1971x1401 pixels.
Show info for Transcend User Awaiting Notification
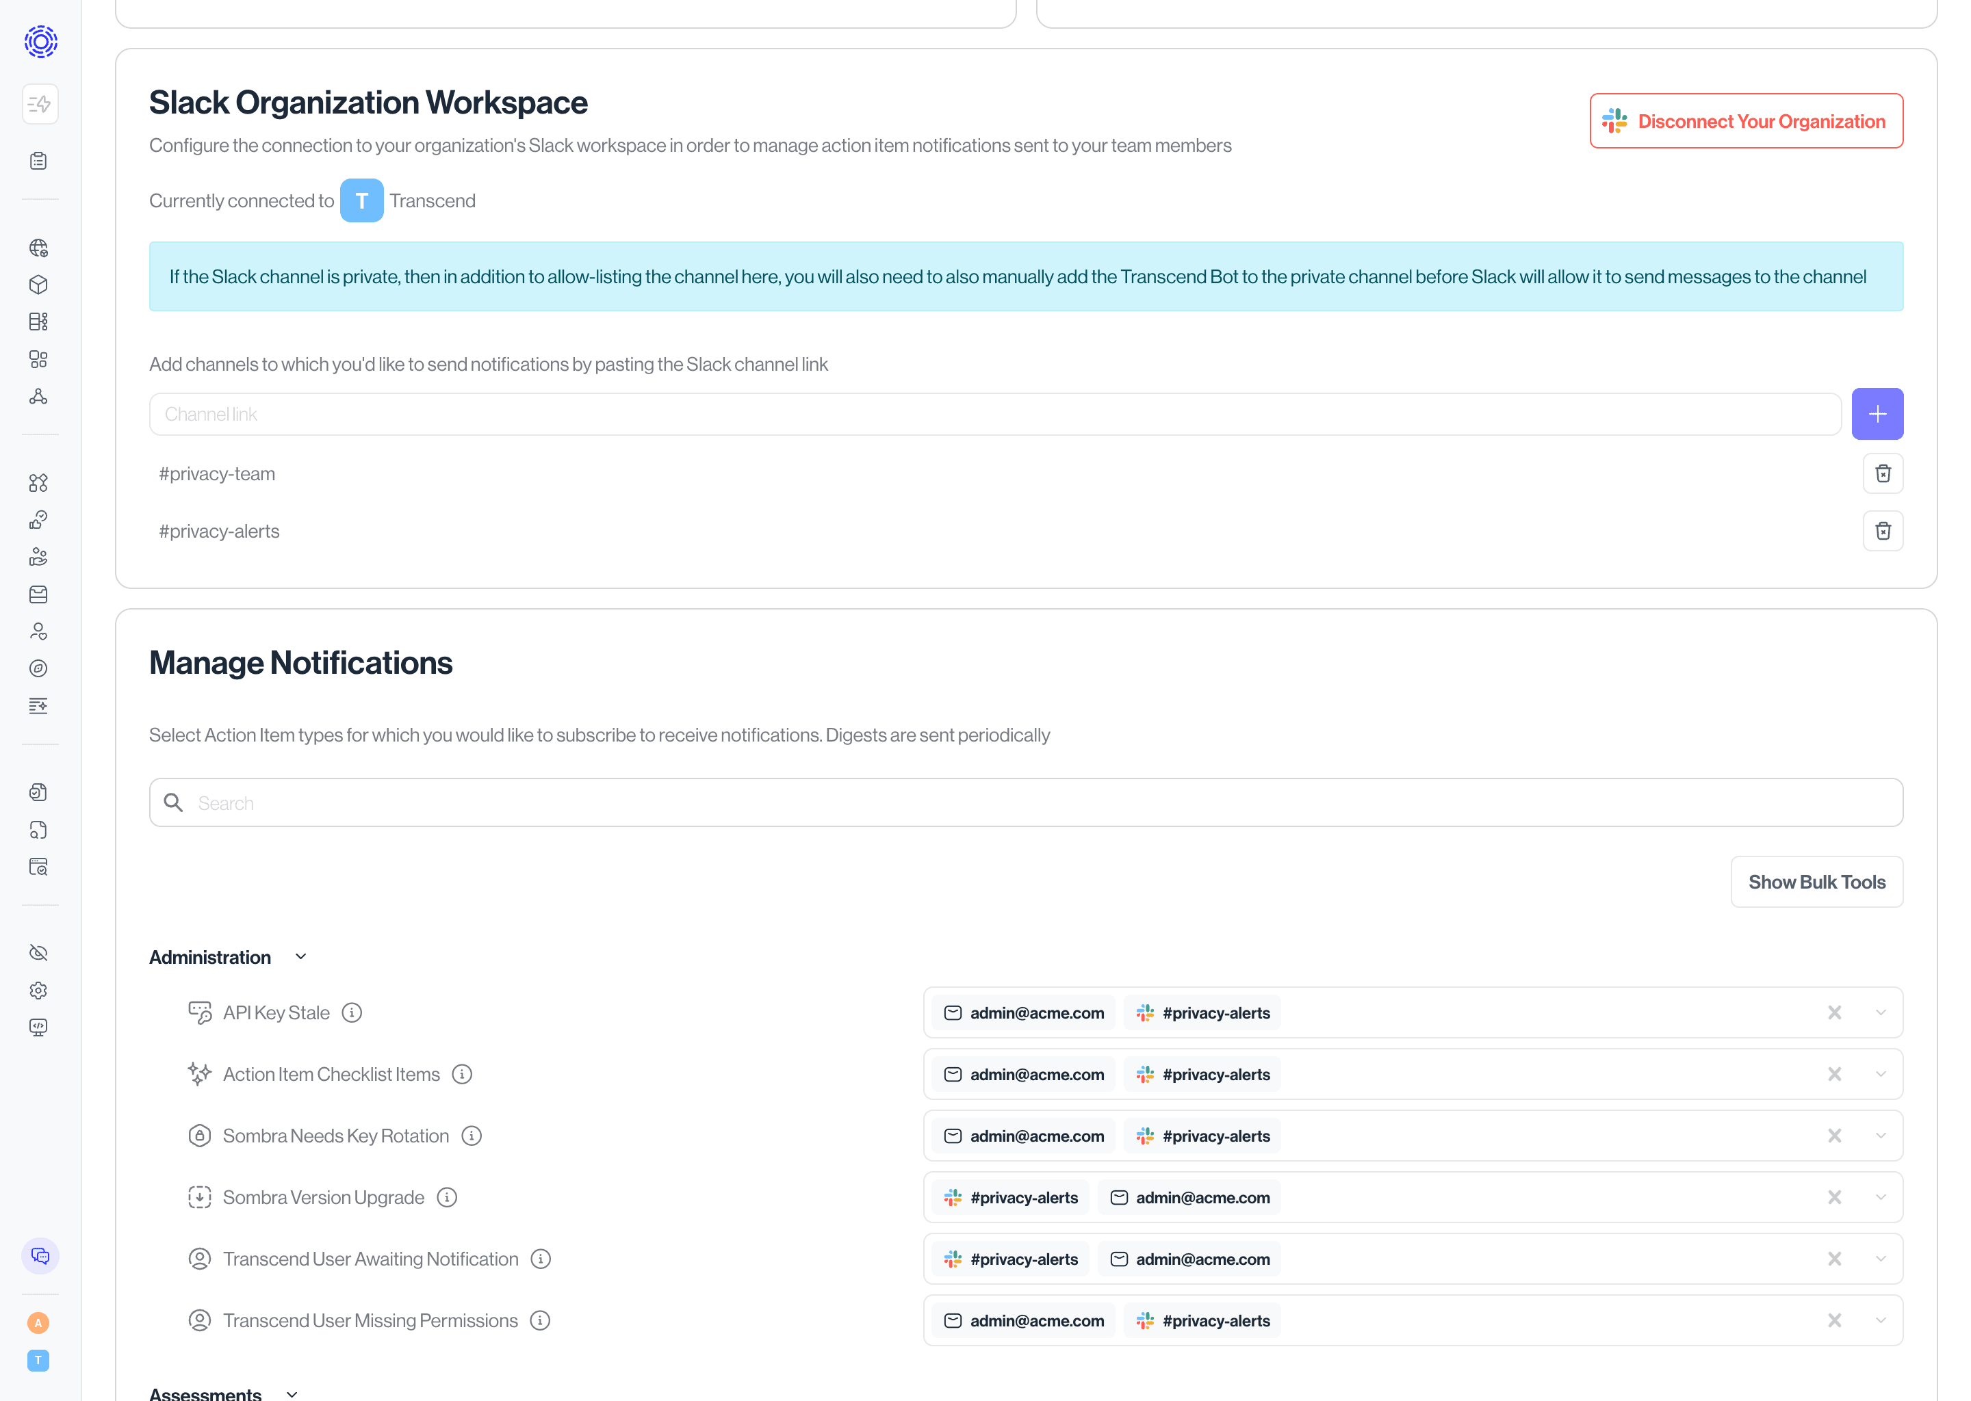coord(541,1259)
